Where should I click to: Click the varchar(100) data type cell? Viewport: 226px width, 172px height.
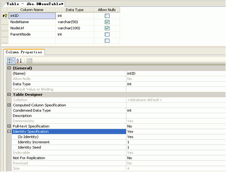(75, 28)
